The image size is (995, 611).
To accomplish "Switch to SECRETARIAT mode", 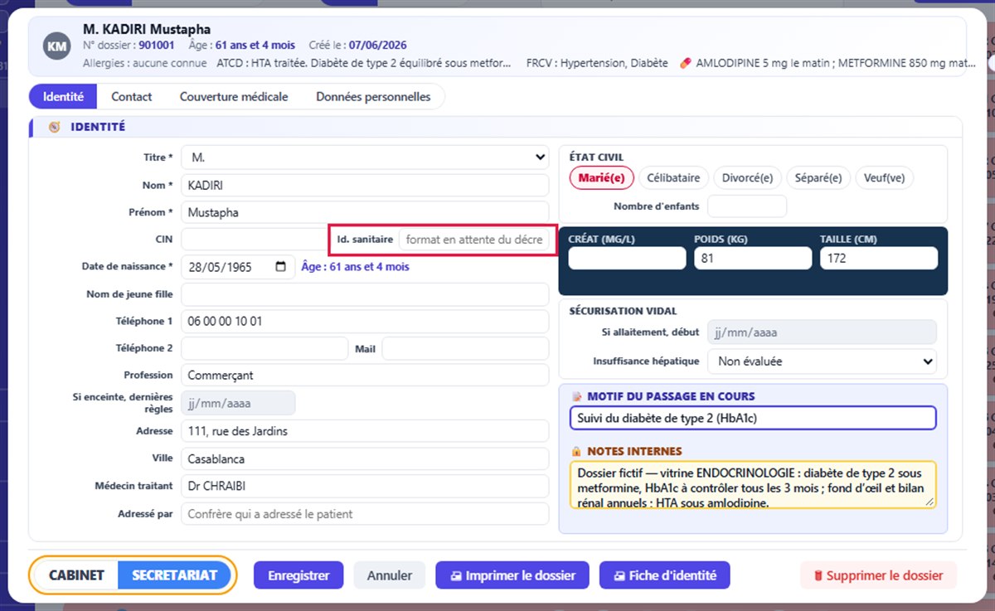I will pyautogui.click(x=175, y=575).
